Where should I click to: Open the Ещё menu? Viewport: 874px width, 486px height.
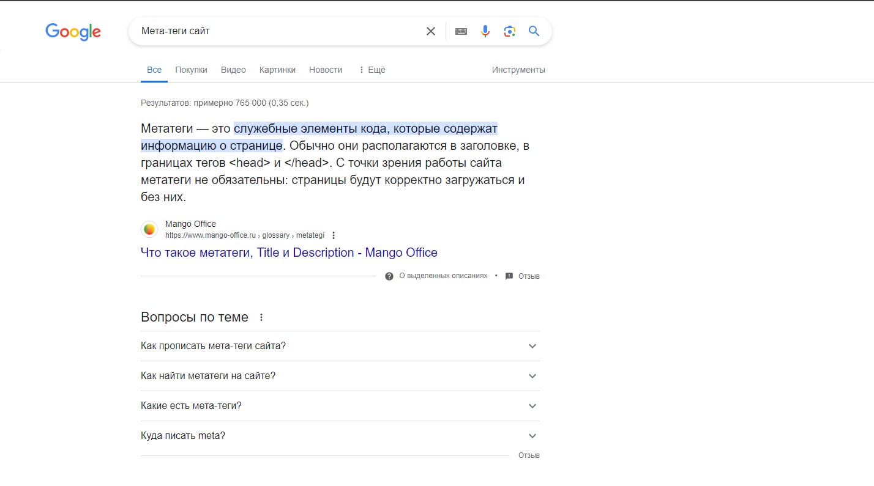coord(372,70)
